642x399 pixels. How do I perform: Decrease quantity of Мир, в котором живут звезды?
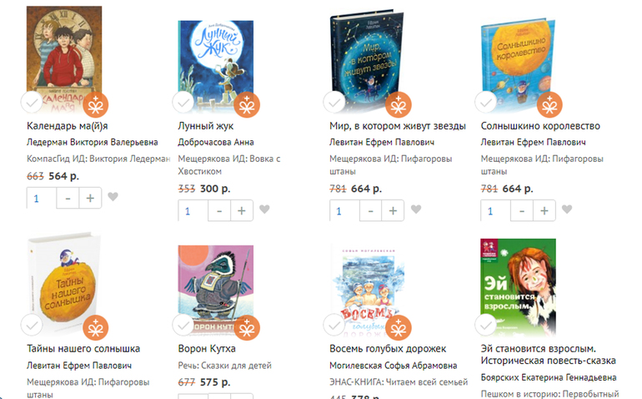370,211
